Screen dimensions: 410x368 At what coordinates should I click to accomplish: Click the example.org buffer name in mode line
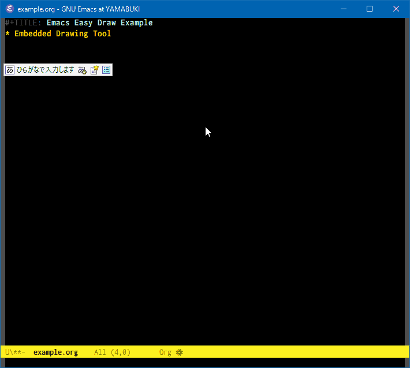click(x=55, y=352)
